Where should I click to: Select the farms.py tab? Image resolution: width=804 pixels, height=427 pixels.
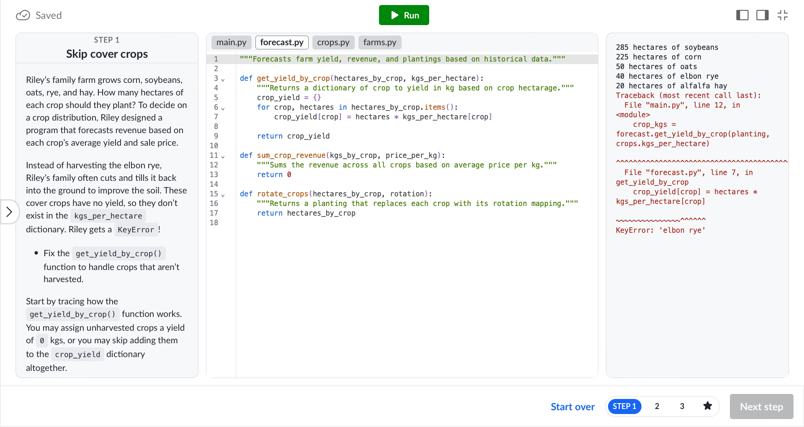pyautogui.click(x=380, y=42)
